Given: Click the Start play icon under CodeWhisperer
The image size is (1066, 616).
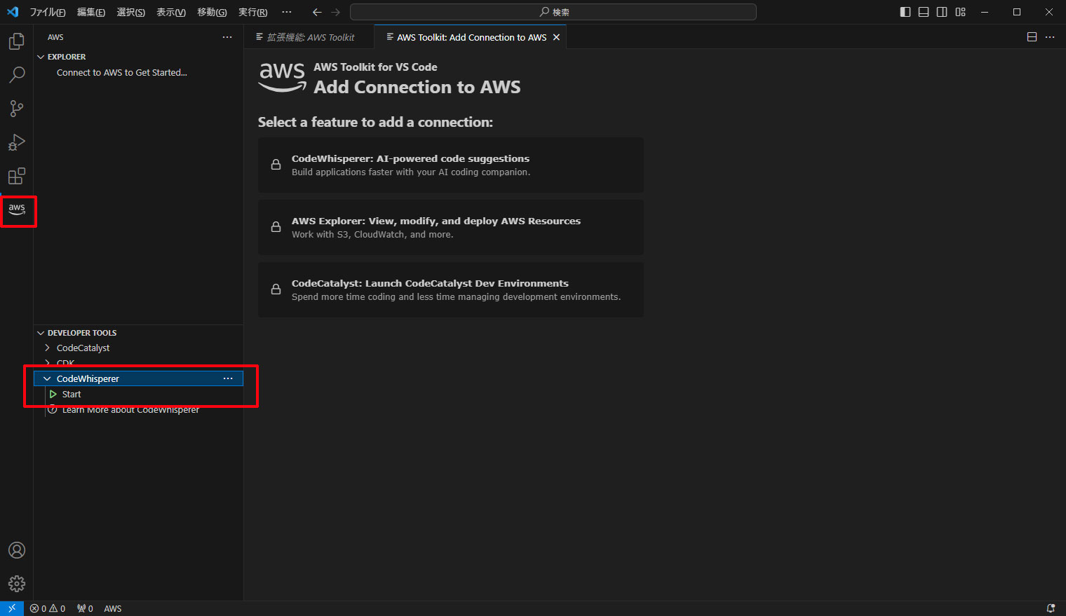Looking at the screenshot, I should click(x=53, y=395).
